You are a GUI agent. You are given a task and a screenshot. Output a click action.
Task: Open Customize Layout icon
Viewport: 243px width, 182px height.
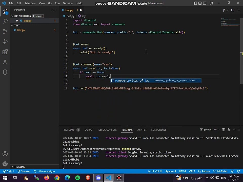click(211, 3)
